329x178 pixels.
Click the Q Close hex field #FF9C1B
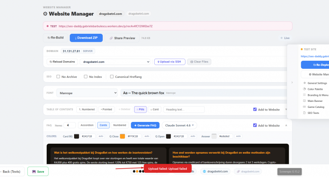[134, 136]
